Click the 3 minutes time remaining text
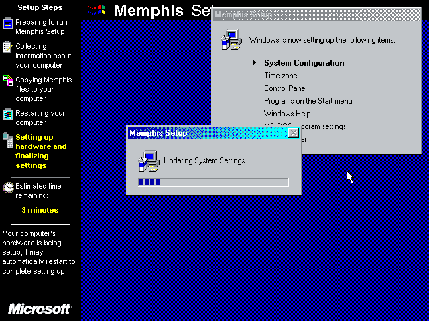Screen dimensions: 429x321 [40, 210]
